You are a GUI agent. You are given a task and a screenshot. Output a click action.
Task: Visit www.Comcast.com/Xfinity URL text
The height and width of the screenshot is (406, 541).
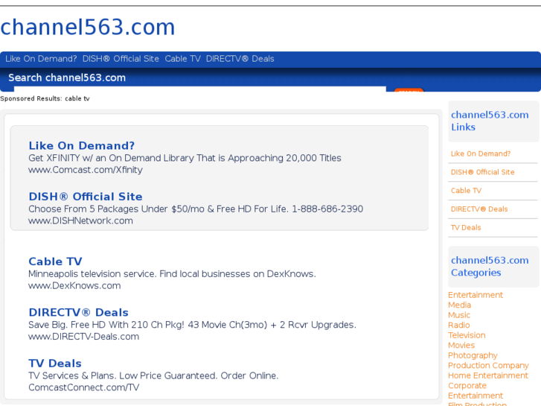pyautogui.click(x=86, y=170)
